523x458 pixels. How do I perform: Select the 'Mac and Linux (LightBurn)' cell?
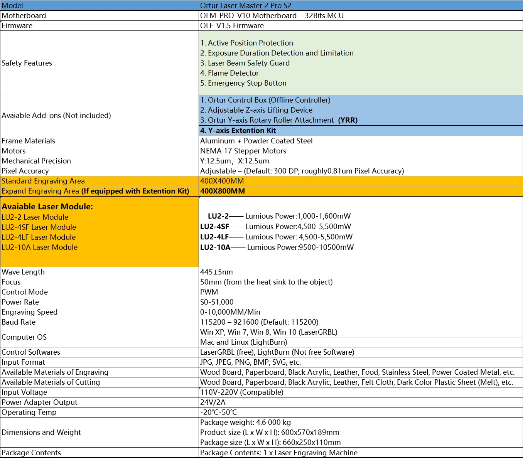361,342
